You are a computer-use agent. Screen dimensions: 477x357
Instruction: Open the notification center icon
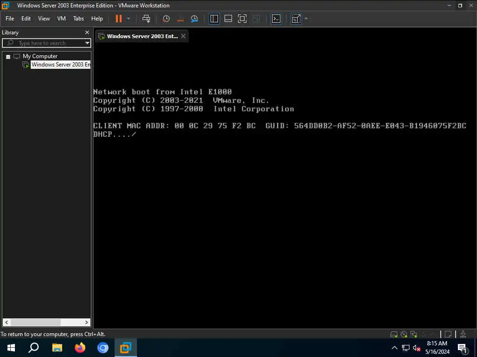point(462,348)
